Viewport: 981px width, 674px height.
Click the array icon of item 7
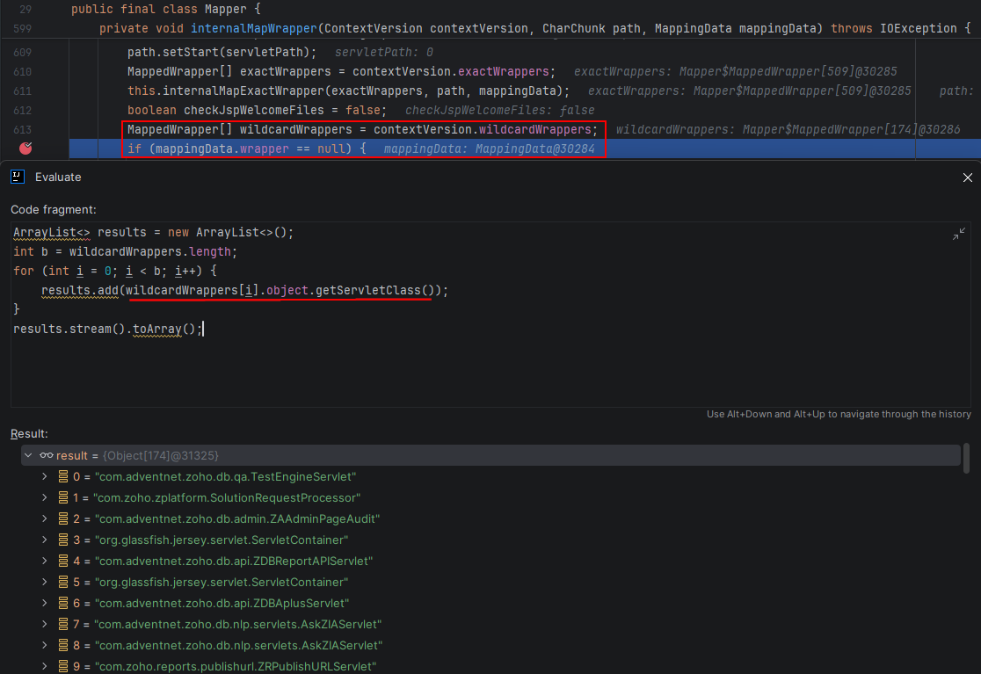click(x=63, y=624)
